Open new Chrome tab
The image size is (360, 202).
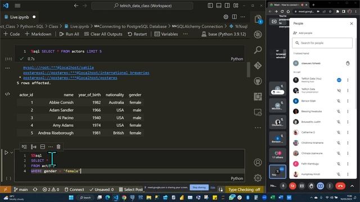pyautogui.click(x=313, y=5)
